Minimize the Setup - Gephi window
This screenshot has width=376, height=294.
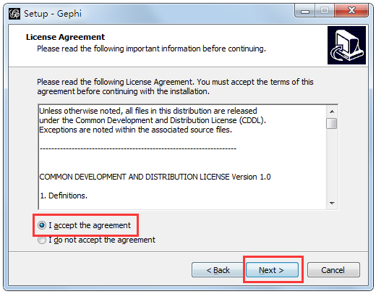305,11
